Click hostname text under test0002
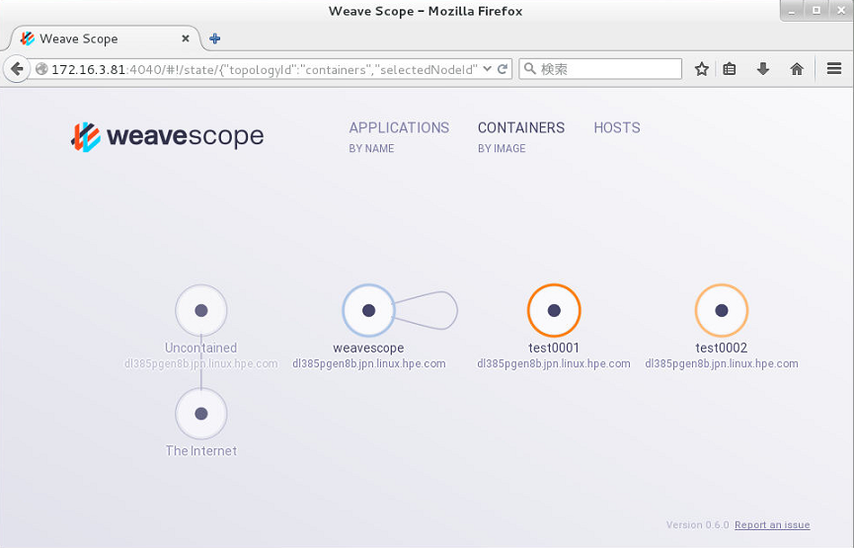This screenshot has height=548, width=854. click(x=722, y=363)
